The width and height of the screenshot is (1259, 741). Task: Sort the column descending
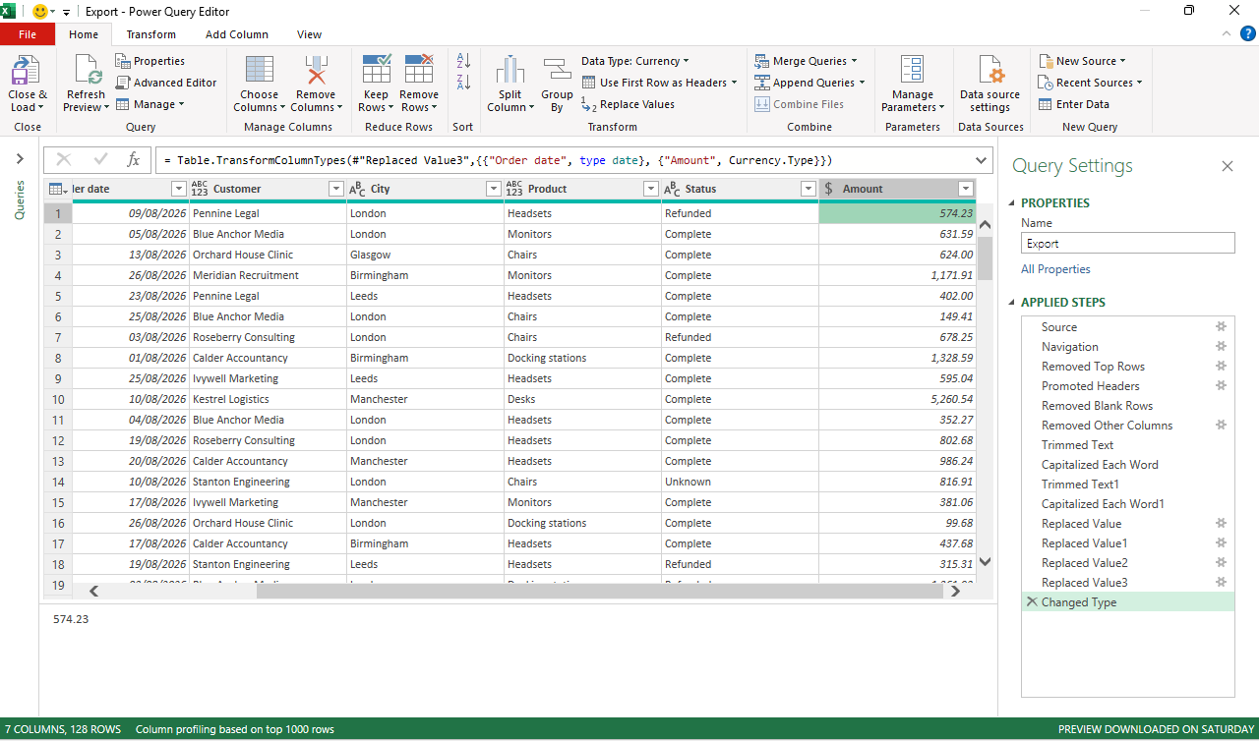point(463,83)
